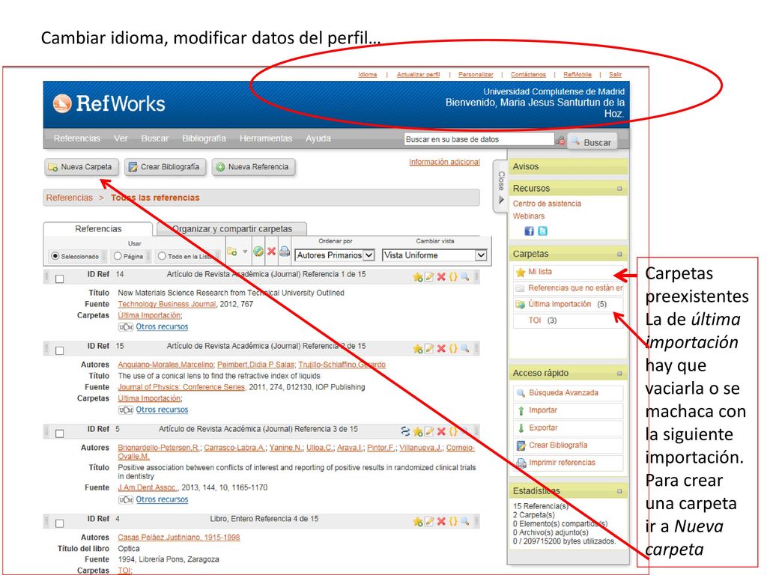Screen dimensions: 767x575
Task: Open the Vista Uniforme view dropdown
Action: click(435, 255)
